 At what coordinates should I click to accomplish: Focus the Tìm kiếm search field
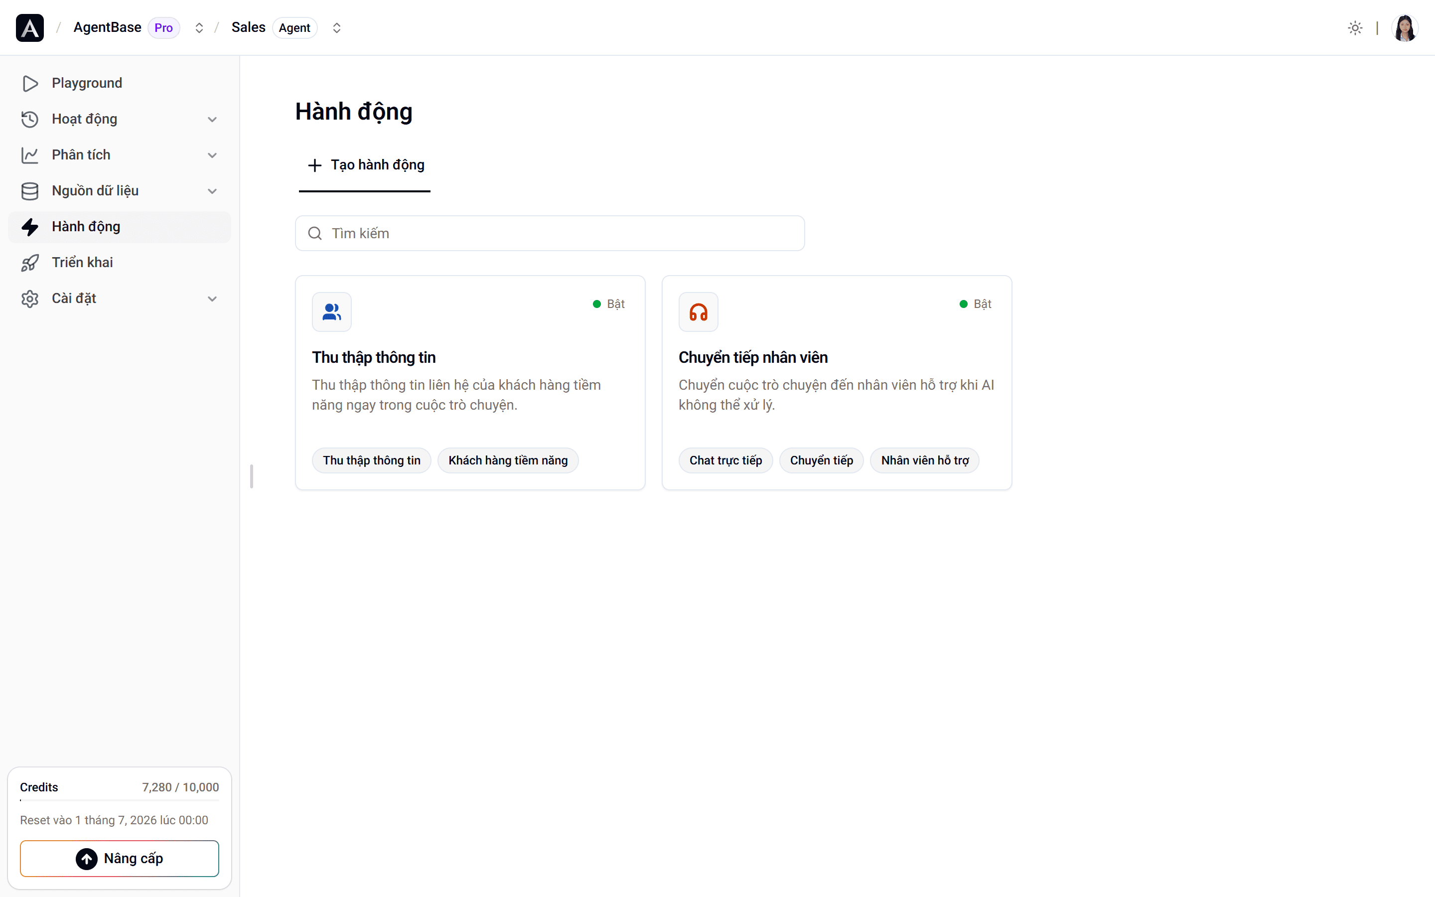point(550,233)
